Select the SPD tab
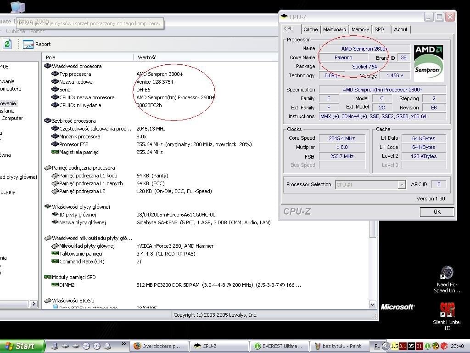 click(379, 29)
